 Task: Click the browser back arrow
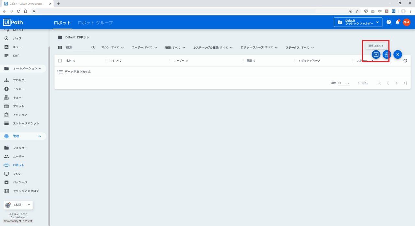[5, 11]
